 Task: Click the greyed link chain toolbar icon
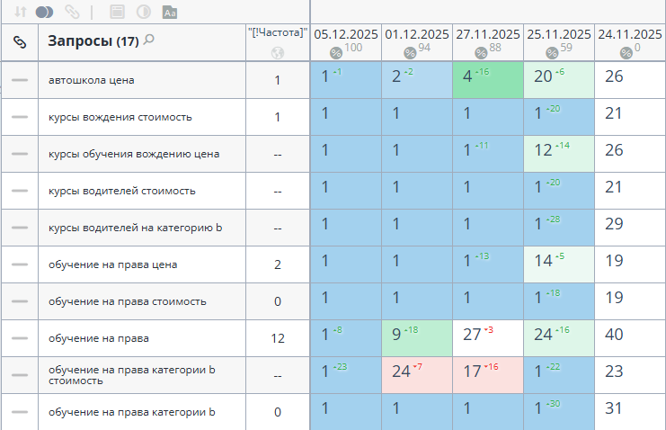pyautogui.click(x=72, y=12)
